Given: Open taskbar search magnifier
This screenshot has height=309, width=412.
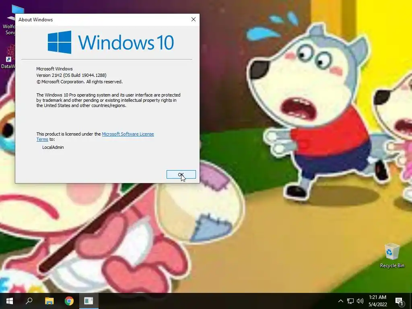Looking at the screenshot, I should (x=29, y=301).
